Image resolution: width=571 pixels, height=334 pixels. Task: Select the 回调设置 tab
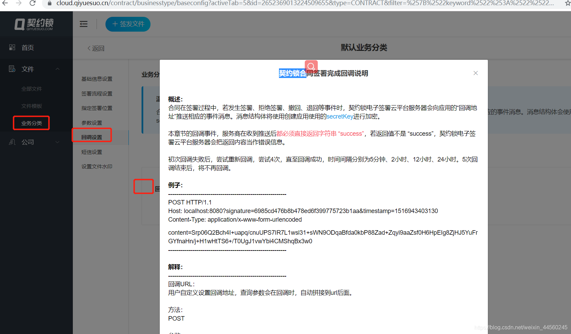[92, 137]
